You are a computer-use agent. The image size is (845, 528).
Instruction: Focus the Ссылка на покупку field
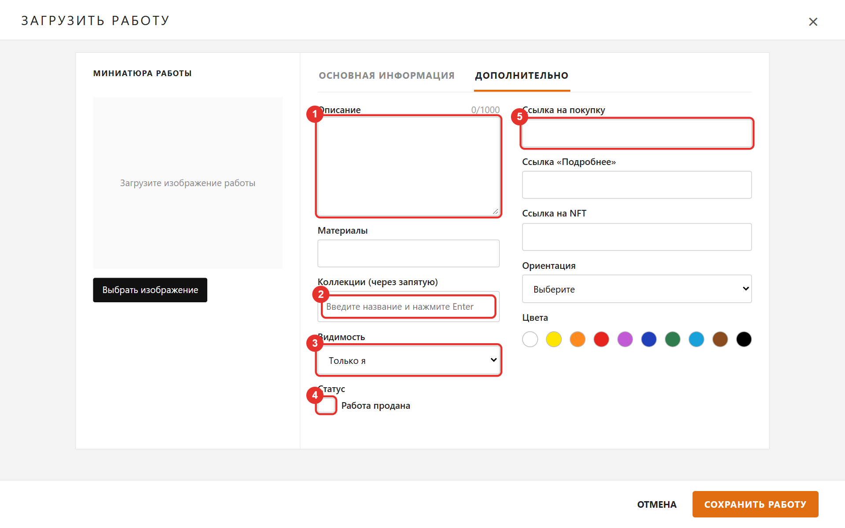point(637,133)
